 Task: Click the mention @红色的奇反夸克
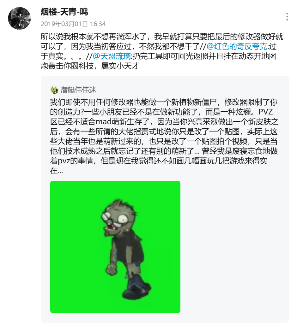tap(237, 46)
